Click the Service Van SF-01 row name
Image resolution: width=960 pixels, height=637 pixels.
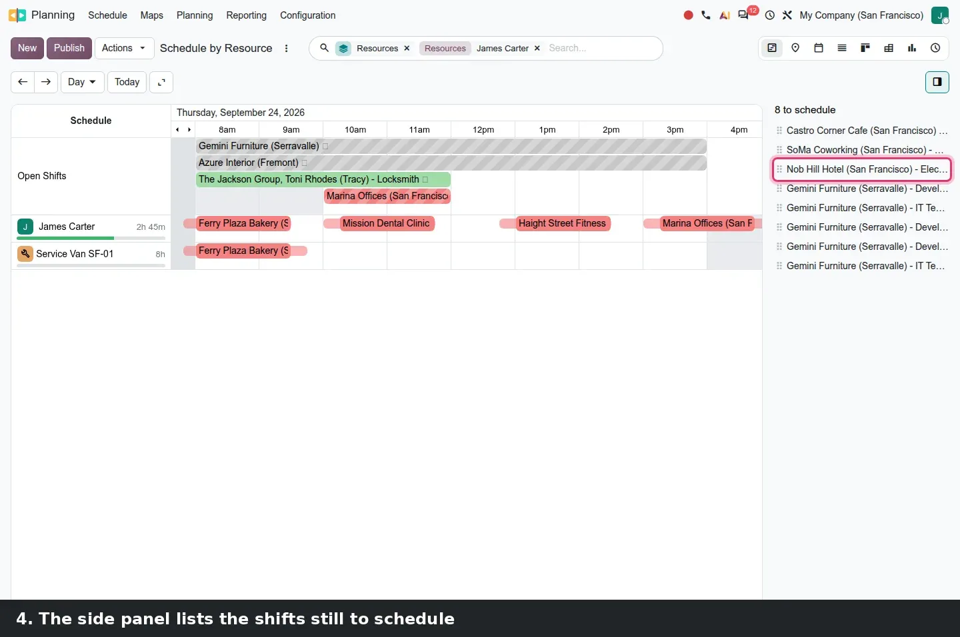pos(75,254)
